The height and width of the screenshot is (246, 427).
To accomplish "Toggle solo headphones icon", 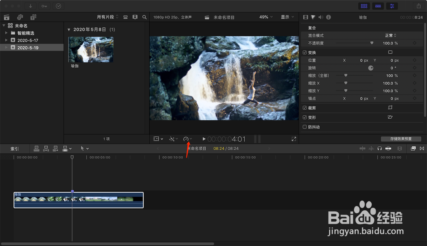I will point(380,148).
